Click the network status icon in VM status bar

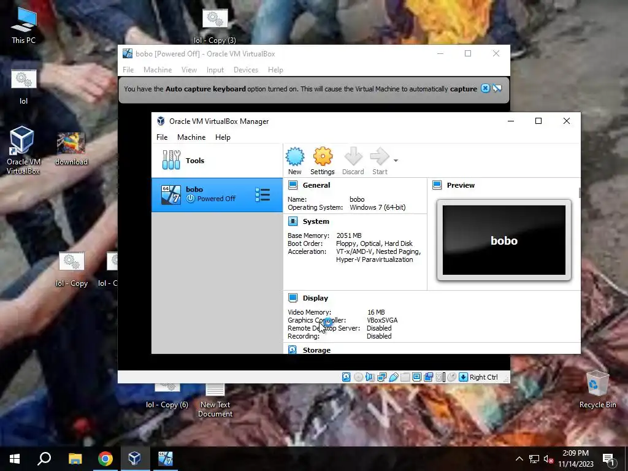[x=381, y=377]
